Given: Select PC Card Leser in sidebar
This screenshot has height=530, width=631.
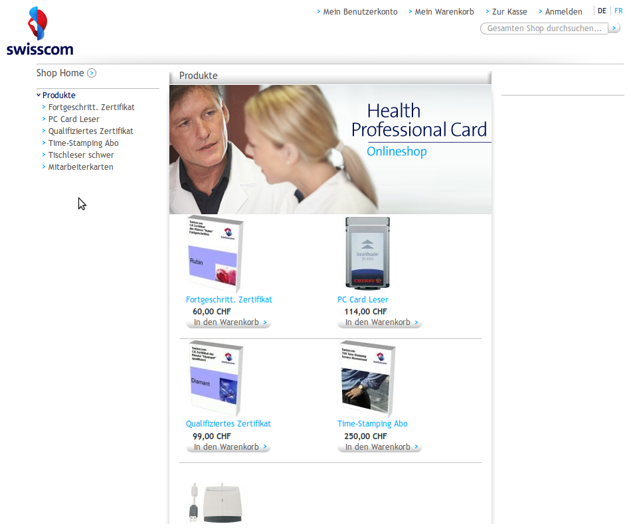Looking at the screenshot, I should (x=74, y=119).
